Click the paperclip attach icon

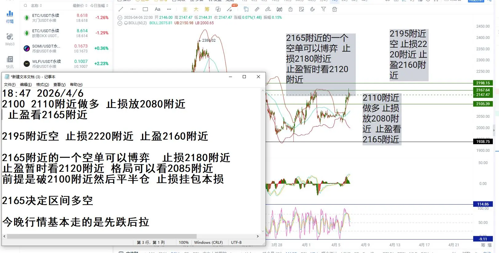(312, 9)
